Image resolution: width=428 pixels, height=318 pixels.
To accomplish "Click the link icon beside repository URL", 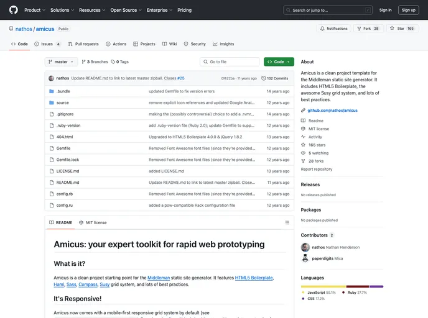I will click(303, 111).
